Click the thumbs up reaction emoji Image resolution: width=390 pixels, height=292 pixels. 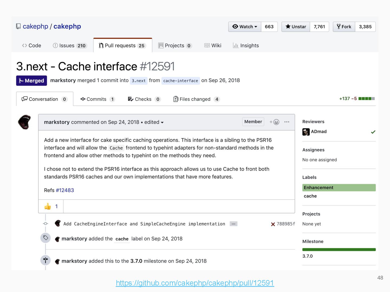pos(48,207)
